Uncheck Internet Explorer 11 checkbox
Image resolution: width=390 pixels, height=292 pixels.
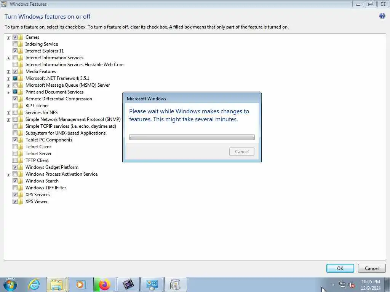(x=15, y=51)
